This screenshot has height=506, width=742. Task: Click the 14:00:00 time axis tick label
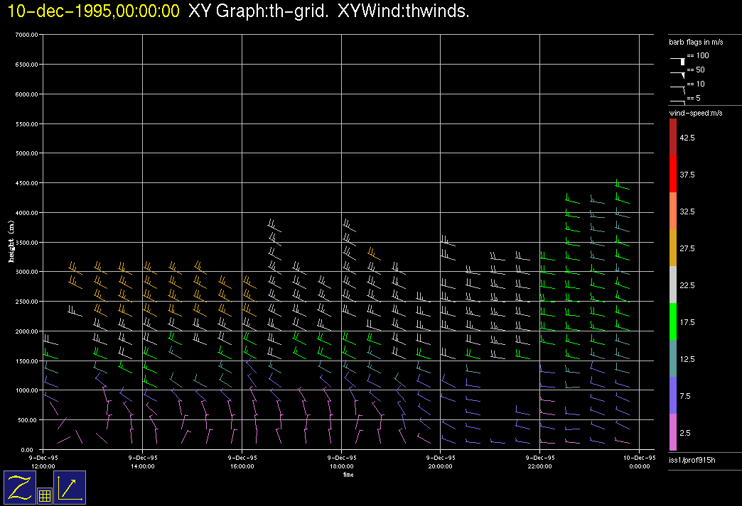click(143, 462)
